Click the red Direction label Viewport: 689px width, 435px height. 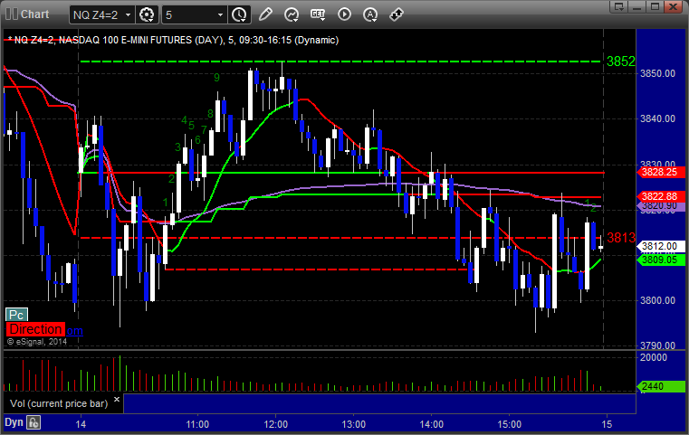click(35, 329)
